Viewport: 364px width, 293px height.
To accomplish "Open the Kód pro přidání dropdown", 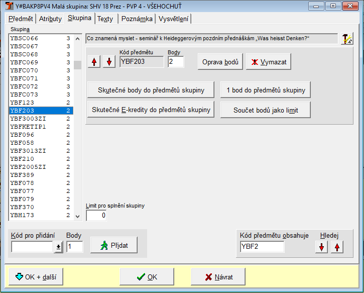I will tap(58, 246).
